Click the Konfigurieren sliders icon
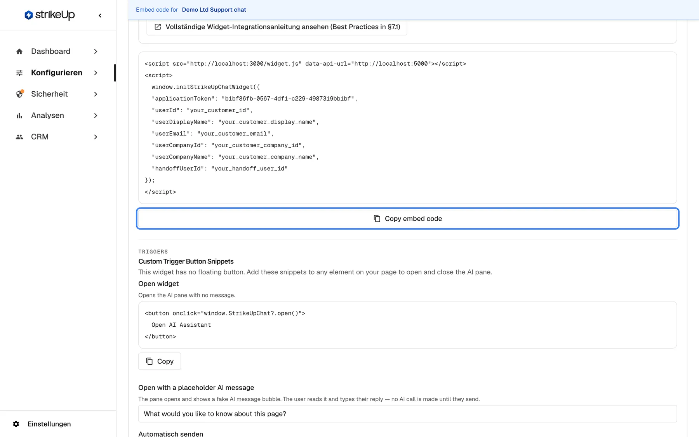The width and height of the screenshot is (699, 437). [x=19, y=73]
